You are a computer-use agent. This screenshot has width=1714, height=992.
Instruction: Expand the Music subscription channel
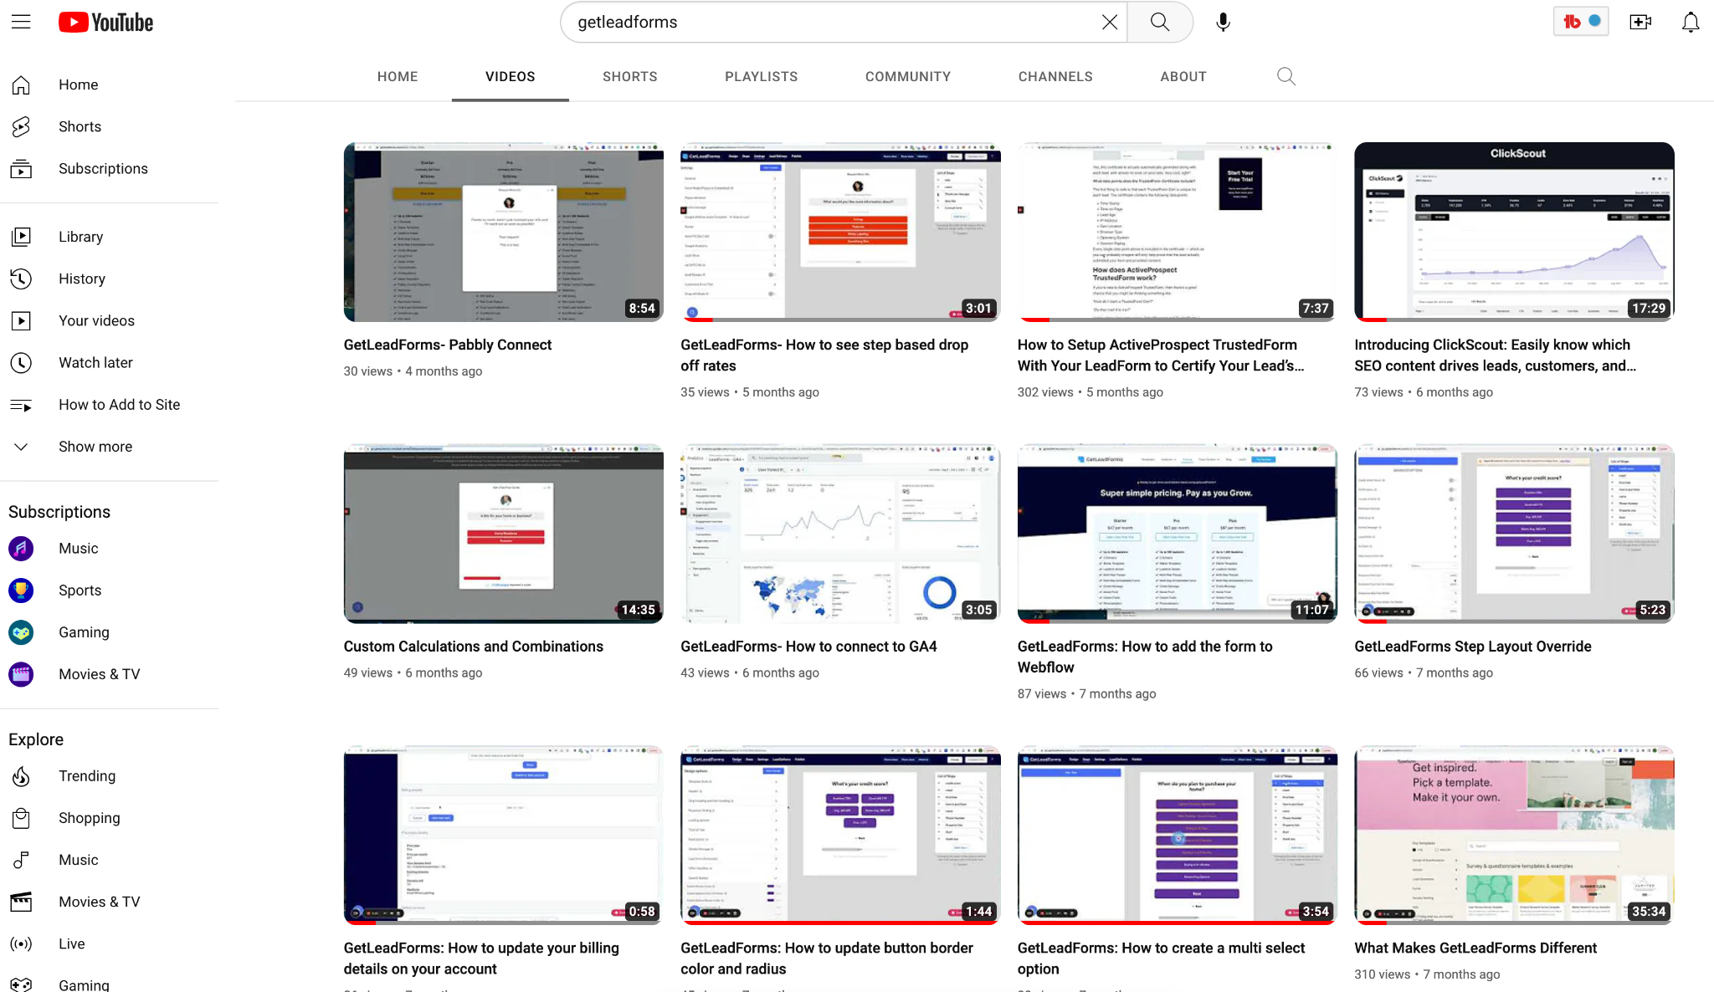tap(80, 548)
